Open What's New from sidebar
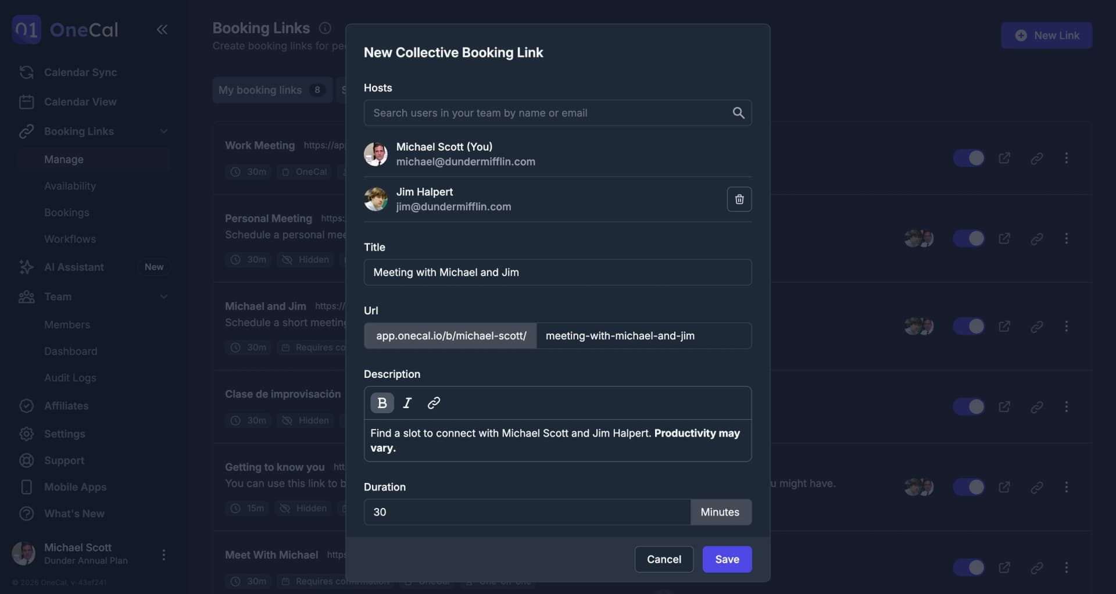This screenshot has width=1116, height=594. pyautogui.click(x=74, y=514)
